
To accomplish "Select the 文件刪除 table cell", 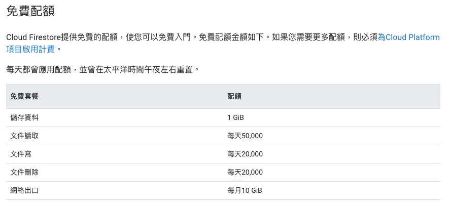I will pyautogui.click(x=24, y=172).
